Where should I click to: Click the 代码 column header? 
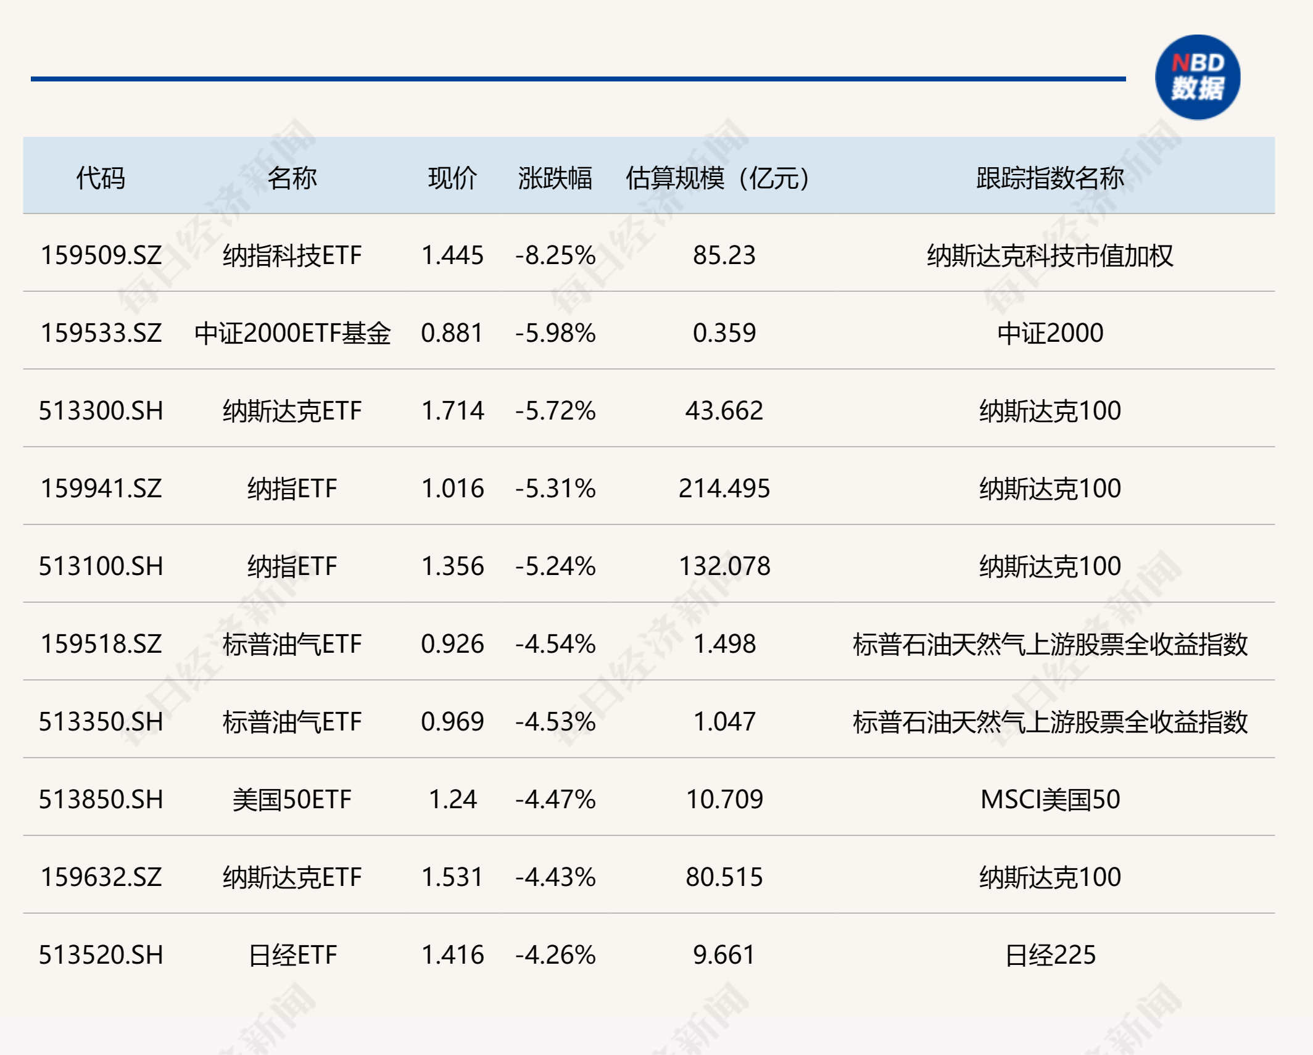pyautogui.click(x=101, y=178)
